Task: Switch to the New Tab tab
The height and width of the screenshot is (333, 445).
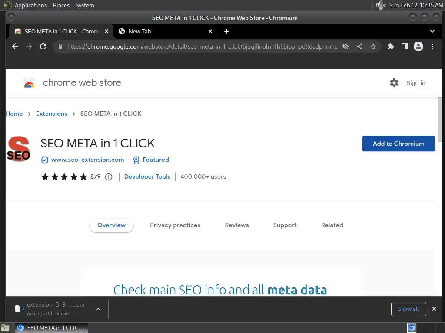Action: point(166,31)
